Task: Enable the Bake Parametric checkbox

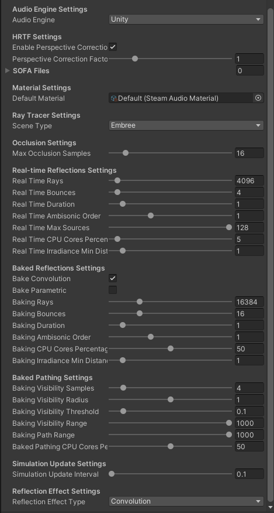Action: (113, 290)
